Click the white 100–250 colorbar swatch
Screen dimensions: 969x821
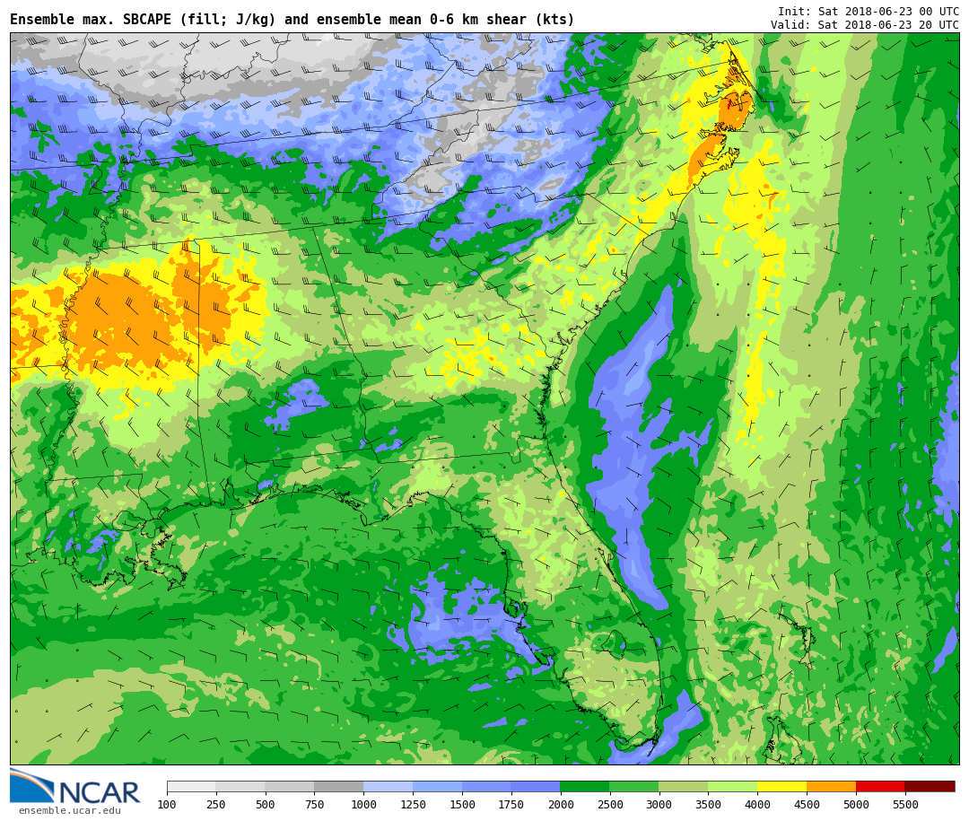tap(191, 787)
